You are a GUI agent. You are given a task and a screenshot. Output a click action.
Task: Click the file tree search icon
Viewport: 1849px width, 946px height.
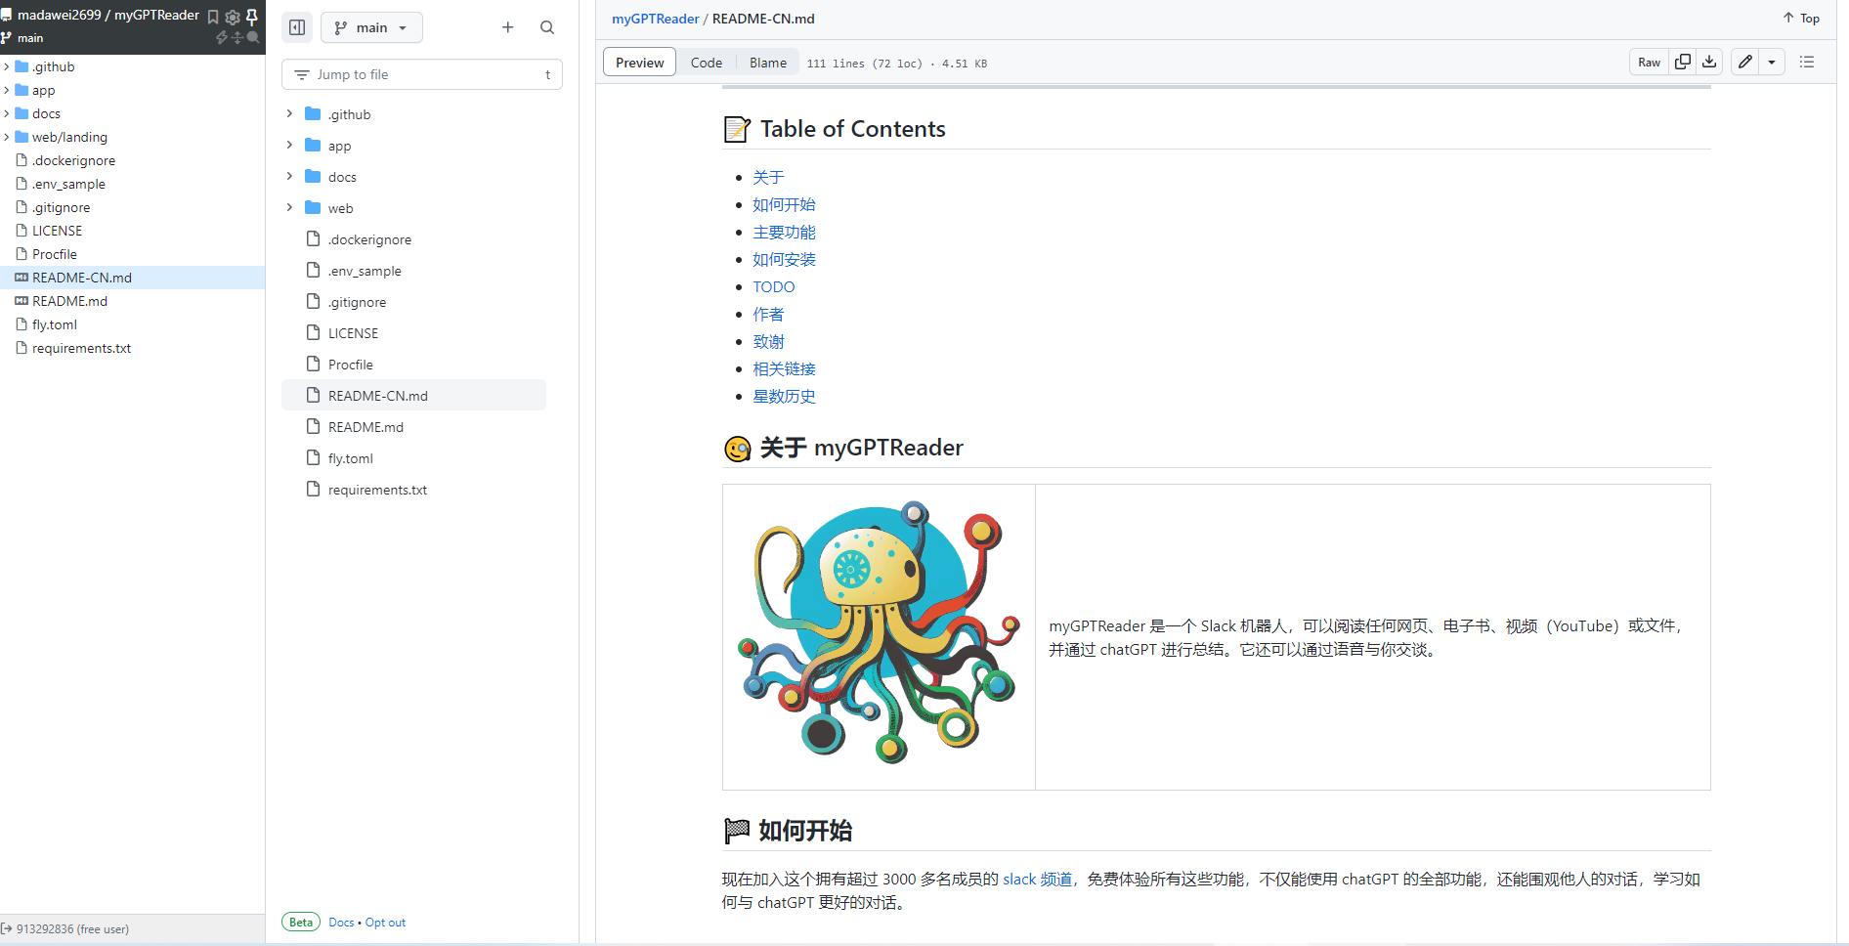[x=547, y=27]
